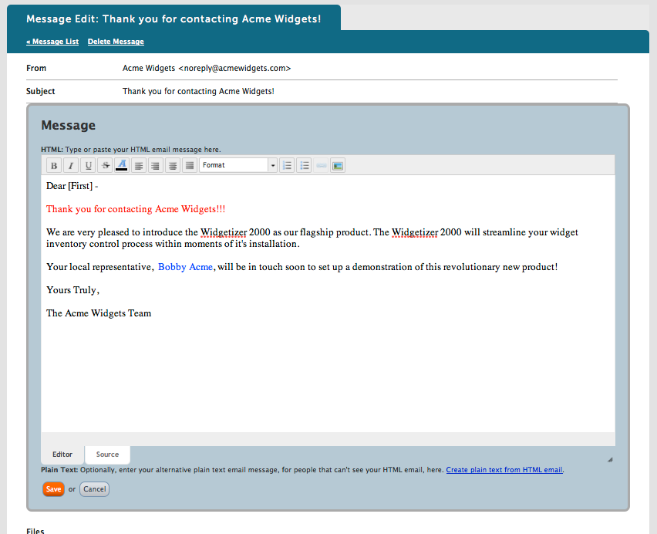Image resolution: width=657 pixels, height=534 pixels.
Task: Create plain text from HTML email
Action: 504,470
